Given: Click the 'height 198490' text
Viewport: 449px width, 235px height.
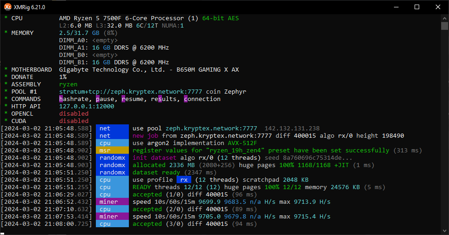Looking at the screenshot, I should (380, 135).
